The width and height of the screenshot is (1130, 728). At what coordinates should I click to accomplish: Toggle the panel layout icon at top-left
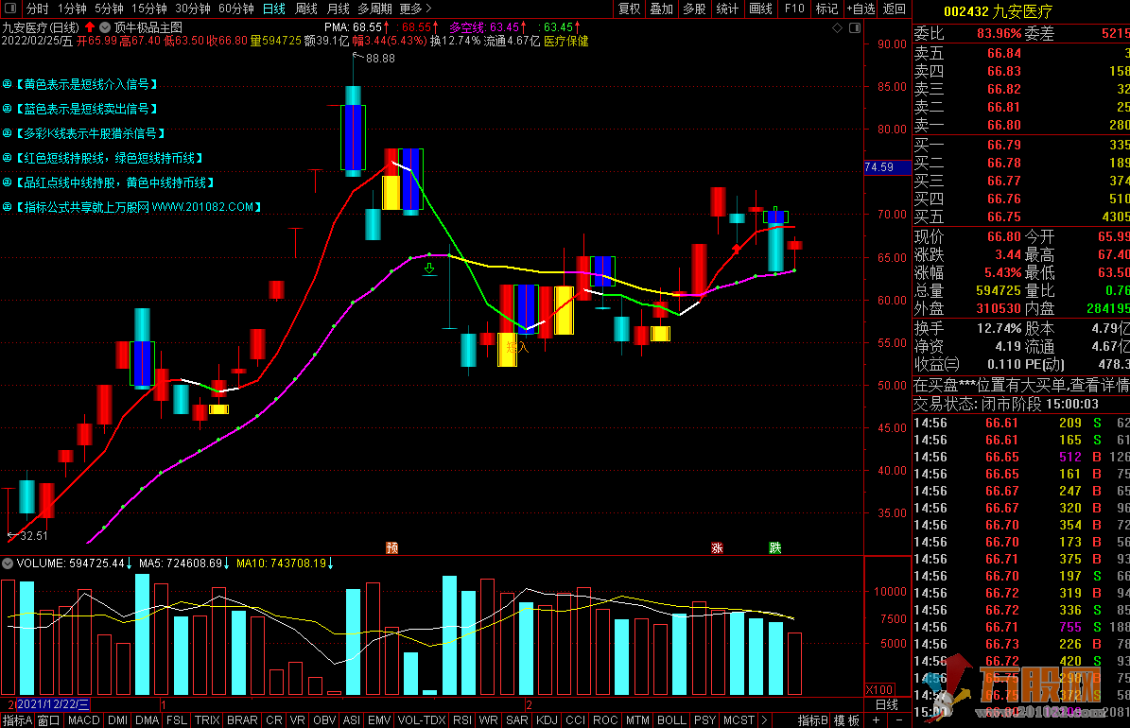pyautogui.click(x=10, y=9)
